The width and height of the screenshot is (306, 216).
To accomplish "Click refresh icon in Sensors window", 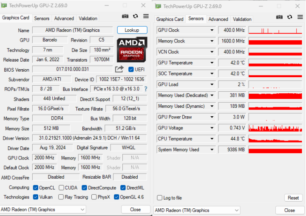I will (289, 17).
